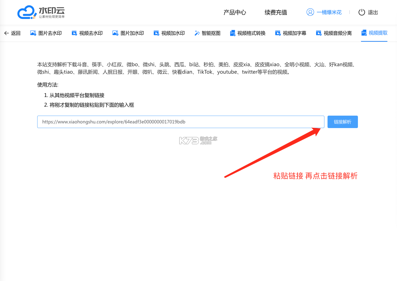This screenshot has width=397, height=281.
Task: Open the 一桶爆米花 user profile link
Action: click(x=329, y=12)
